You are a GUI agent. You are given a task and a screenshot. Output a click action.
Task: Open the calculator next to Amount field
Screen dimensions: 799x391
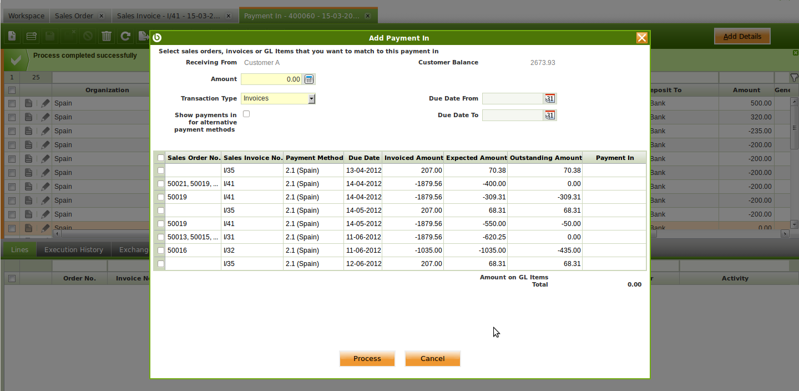coord(309,79)
